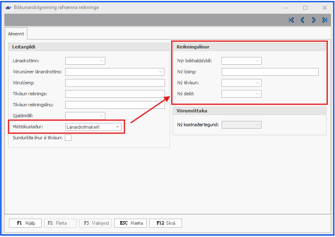Screen dimensions: 335x237
Task: Go to the first record arrow icon
Action: click(291, 20)
